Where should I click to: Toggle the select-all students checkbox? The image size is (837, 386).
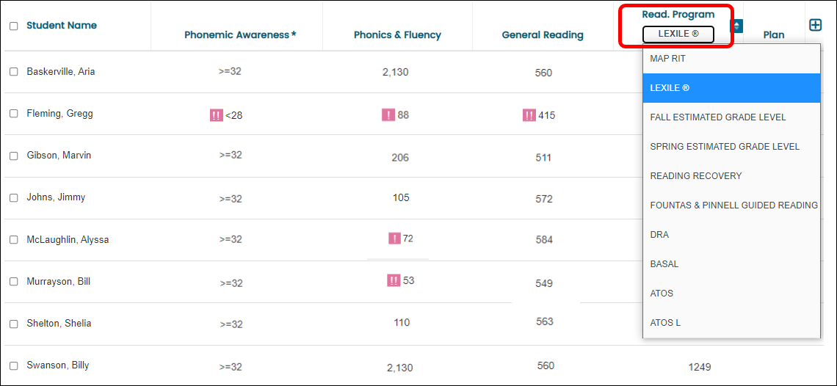tap(14, 26)
